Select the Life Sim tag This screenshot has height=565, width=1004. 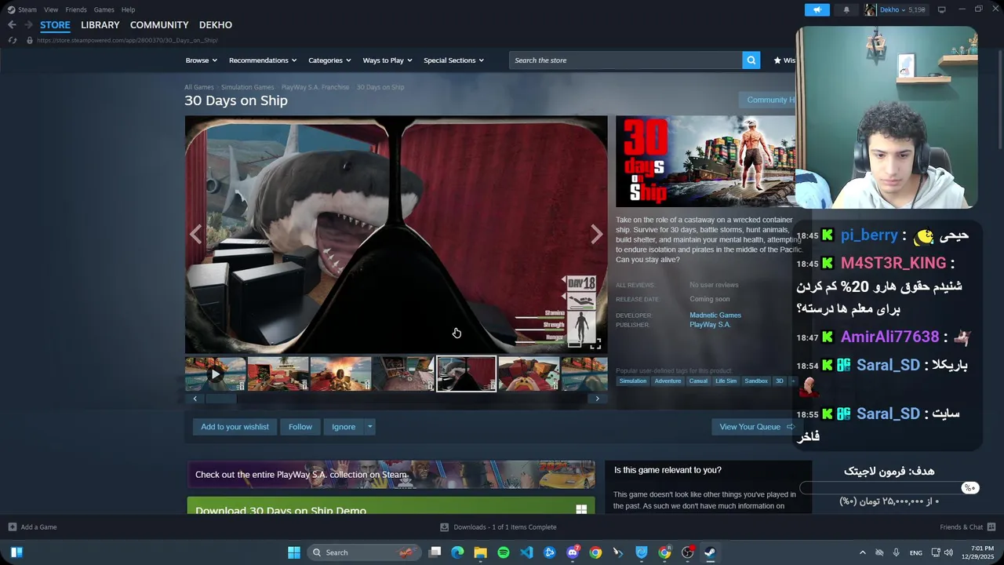tap(726, 381)
